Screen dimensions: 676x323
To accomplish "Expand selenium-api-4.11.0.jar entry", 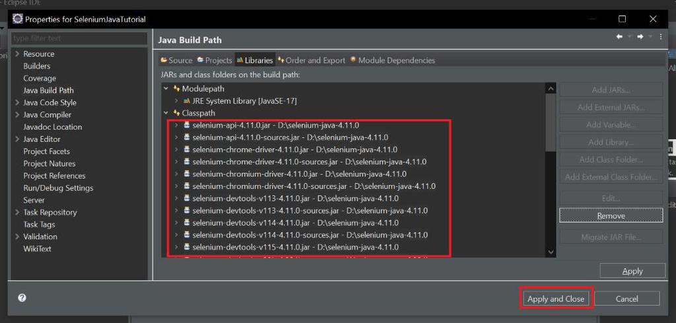I will (176, 125).
